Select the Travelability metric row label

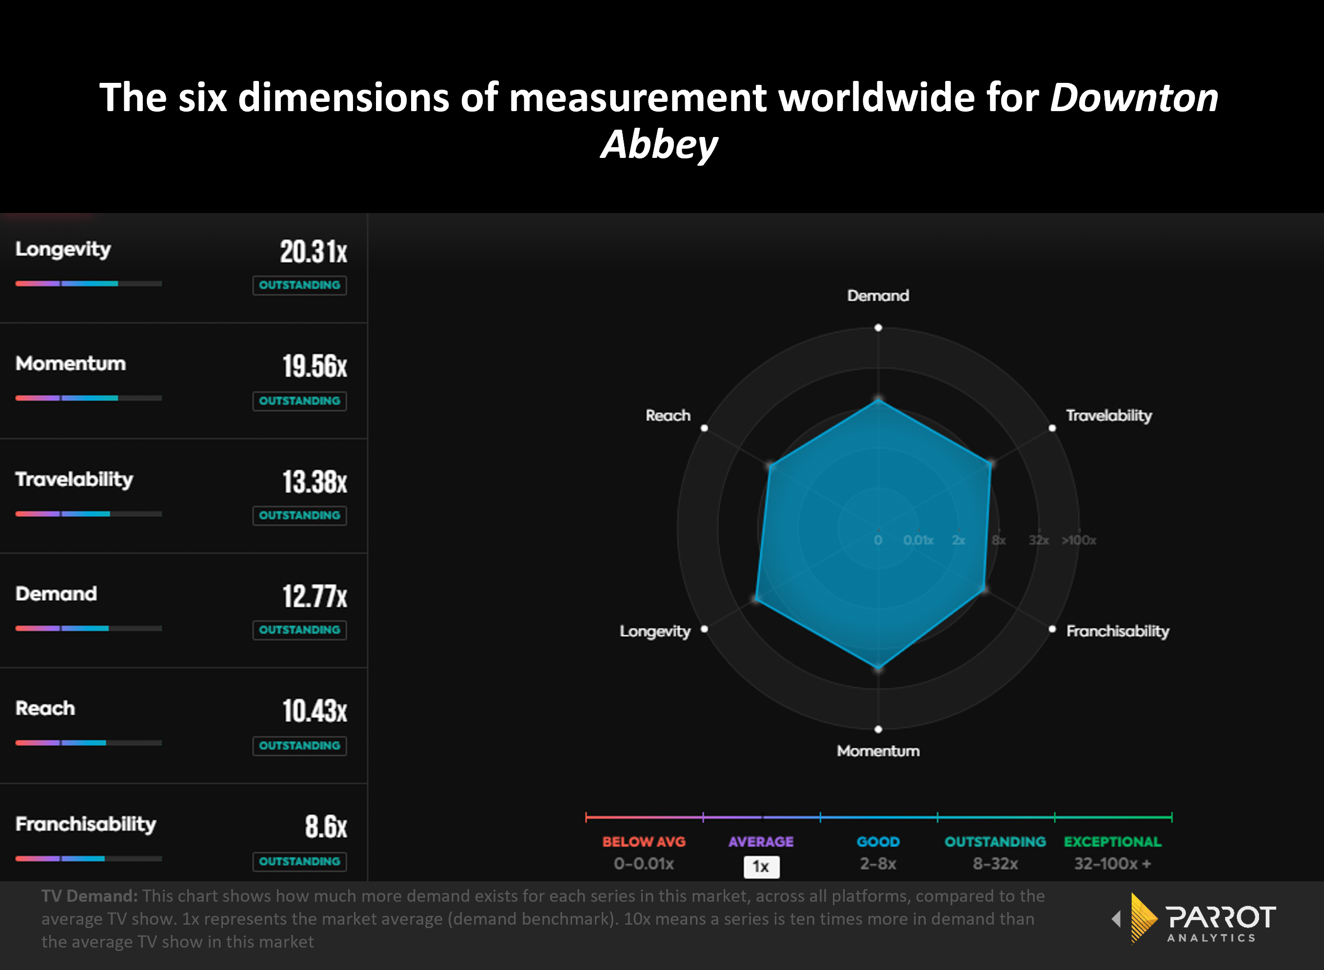74,479
